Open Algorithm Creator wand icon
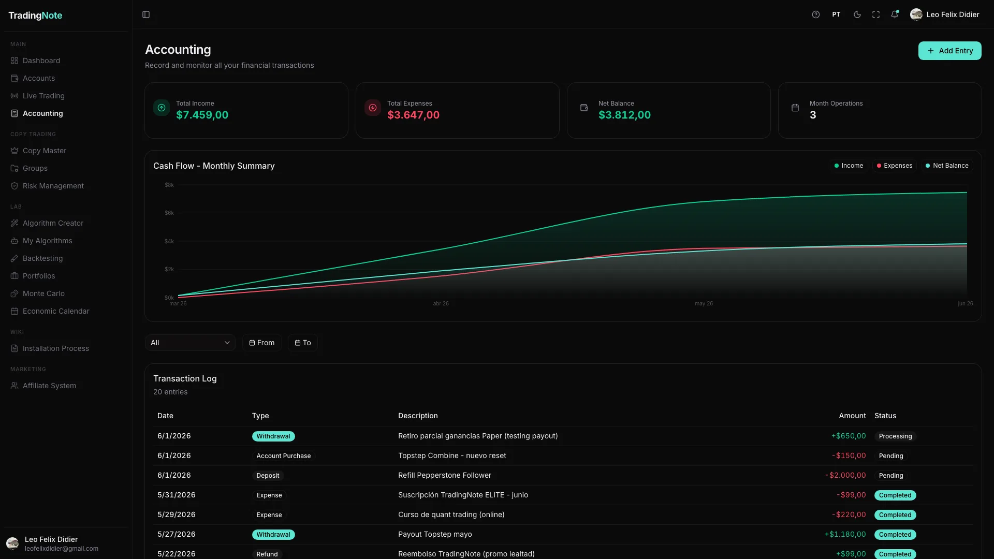 coord(14,223)
